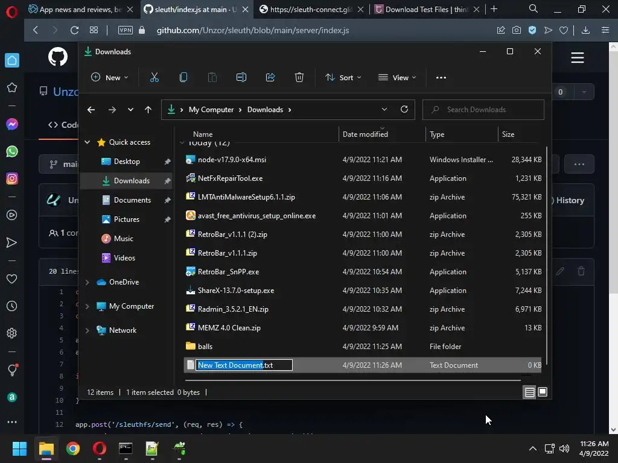
Task: Take a snapshot with Opera camera icon
Action: click(517, 30)
